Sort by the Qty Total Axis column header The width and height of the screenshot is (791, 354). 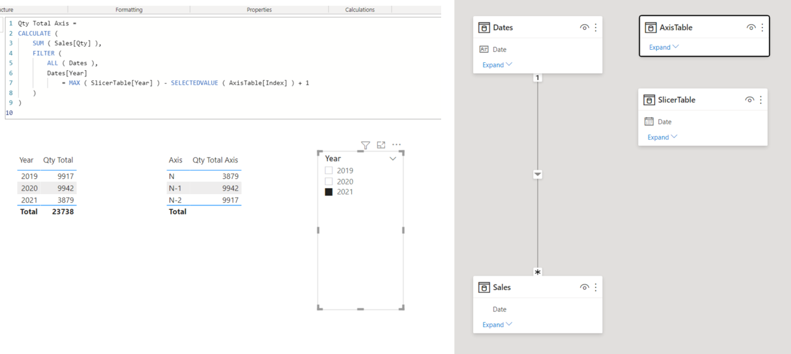(215, 160)
